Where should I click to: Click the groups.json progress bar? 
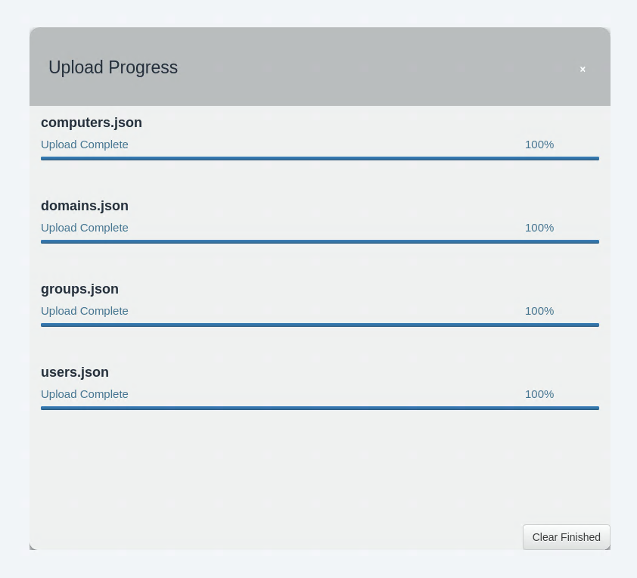(320, 325)
